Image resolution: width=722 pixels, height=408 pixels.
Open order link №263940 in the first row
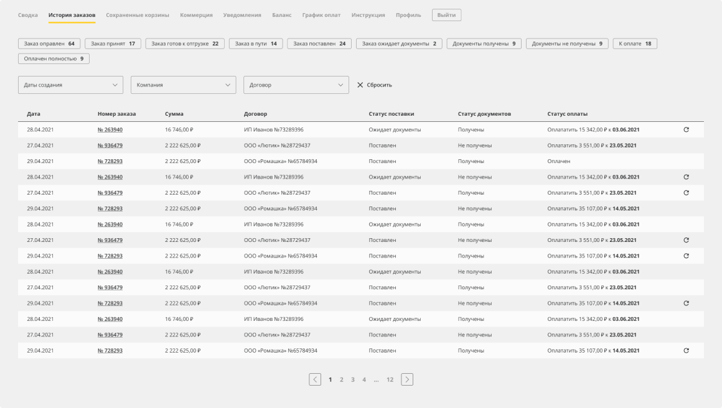(110, 130)
